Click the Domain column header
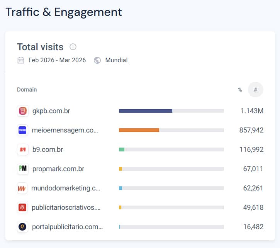 point(27,90)
